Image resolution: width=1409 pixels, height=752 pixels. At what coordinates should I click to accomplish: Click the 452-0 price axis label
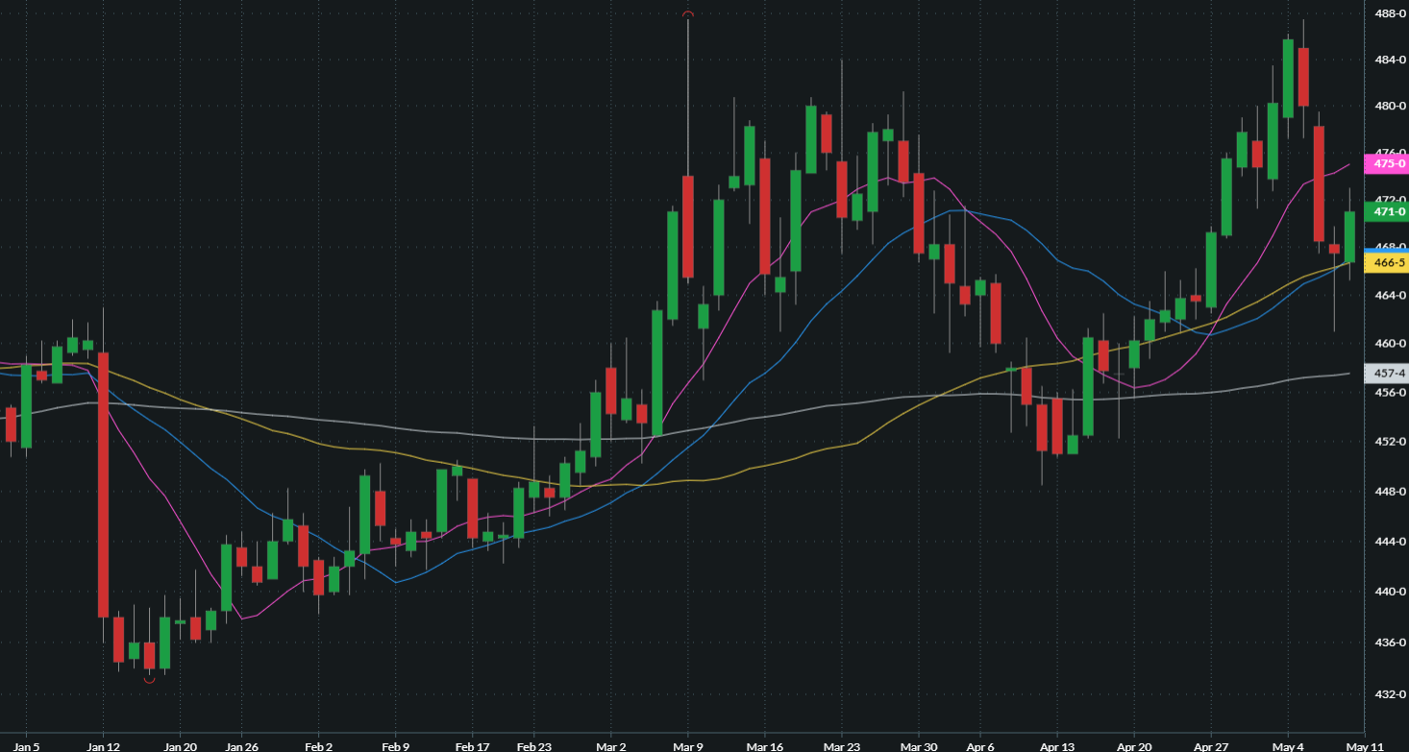pos(1390,442)
